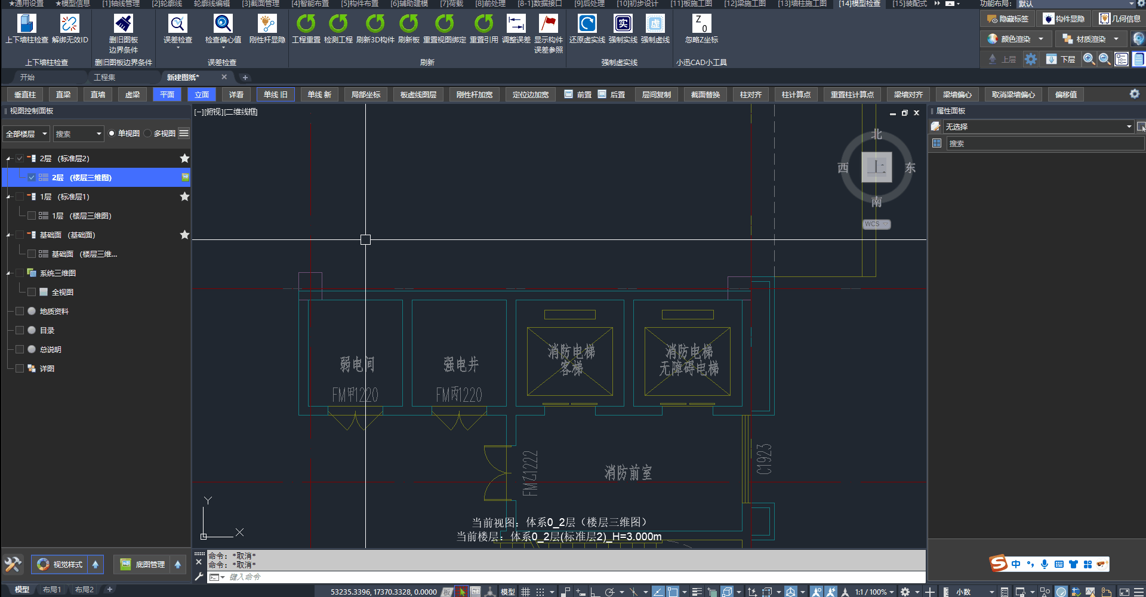
Task: Run the 误差检查 tool
Action: click(x=177, y=24)
